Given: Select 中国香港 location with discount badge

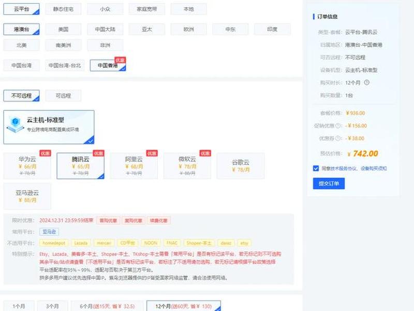Looking at the screenshot, I should (108, 65).
